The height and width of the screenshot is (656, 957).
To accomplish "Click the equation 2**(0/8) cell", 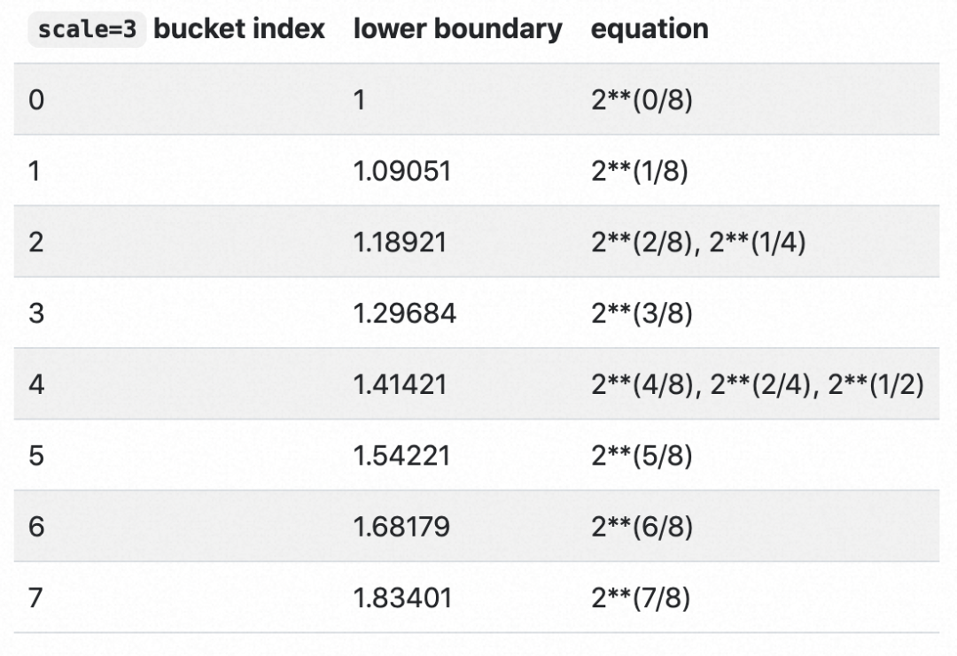I will click(642, 99).
